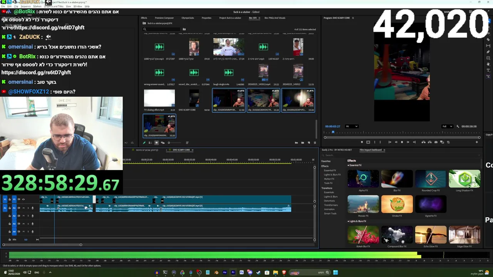Viewport: 493px width, 277px height.
Task: Switch to the Properties tab
Action: click(206, 18)
